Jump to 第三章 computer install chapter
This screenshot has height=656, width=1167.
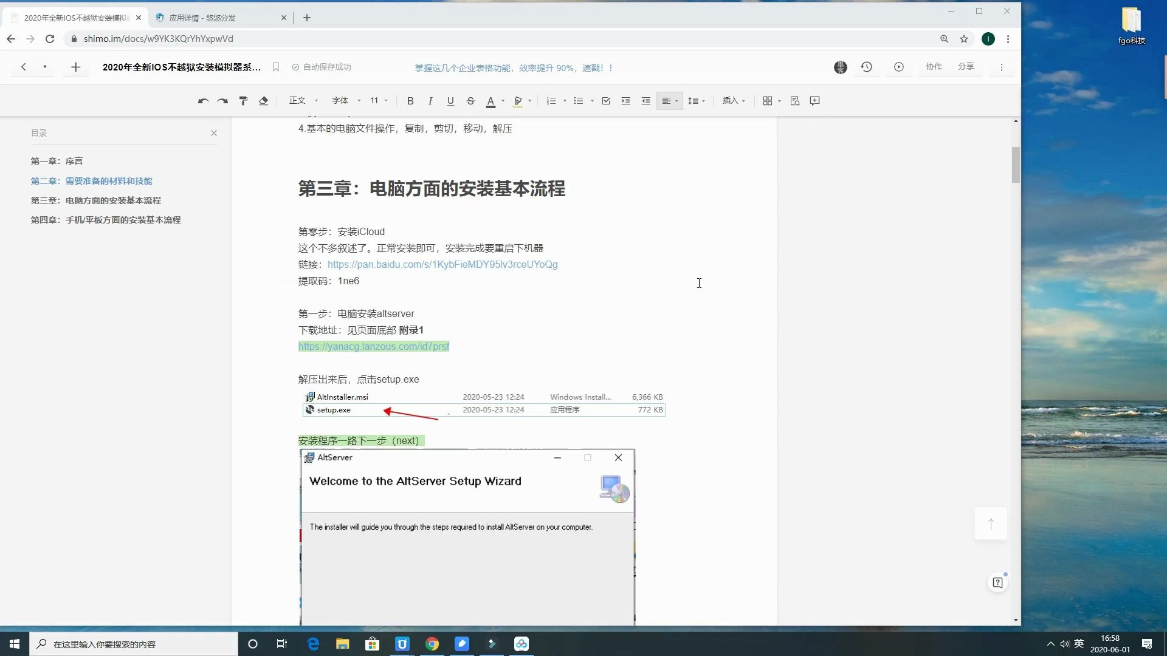tap(96, 200)
